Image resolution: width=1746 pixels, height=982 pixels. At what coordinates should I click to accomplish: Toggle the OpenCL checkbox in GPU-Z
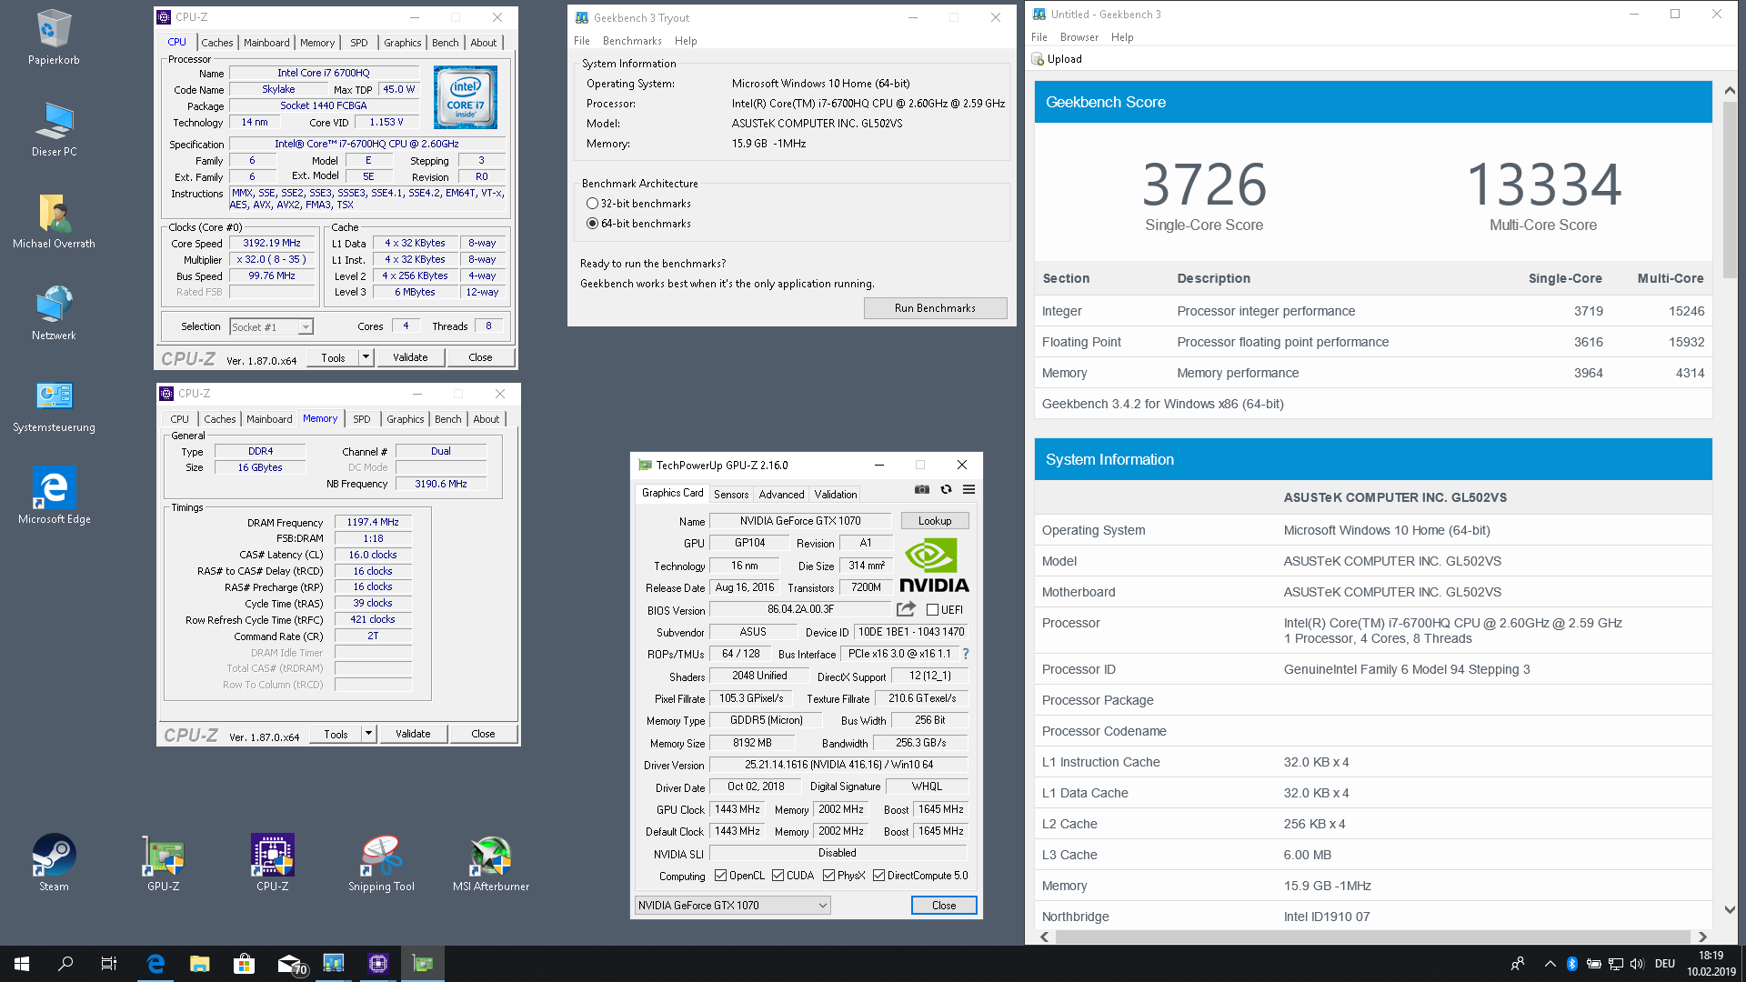click(x=720, y=876)
